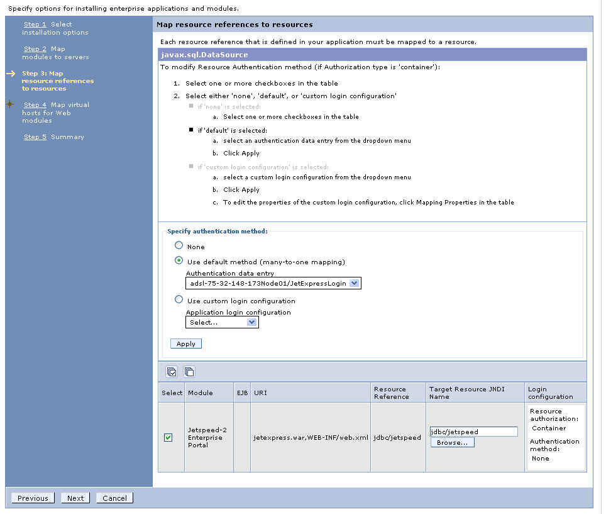This screenshot has height=514, width=606.
Task: Click Browse under Target Resource JNDI Name
Action: (452, 442)
